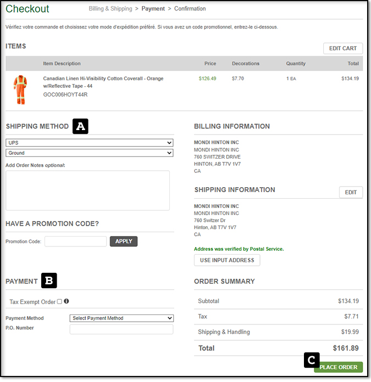Click callout marker B beside Payment

coord(49,281)
